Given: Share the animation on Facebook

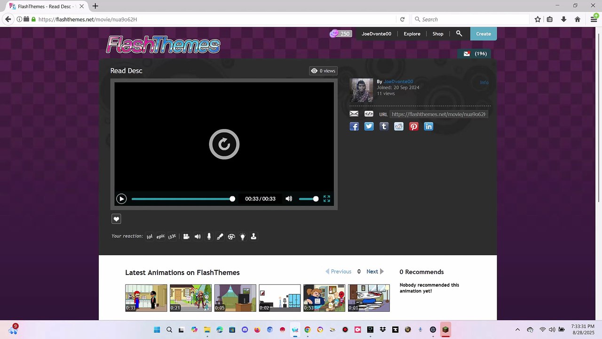Looking at the screenshot, I should coord(354,127).
